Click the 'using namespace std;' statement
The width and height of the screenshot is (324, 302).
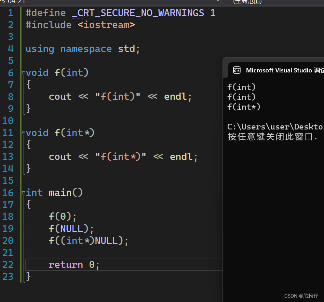[x=82, y=49]
